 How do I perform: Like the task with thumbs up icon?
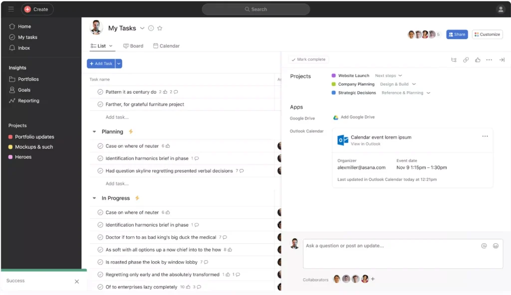tap(478, 60)
